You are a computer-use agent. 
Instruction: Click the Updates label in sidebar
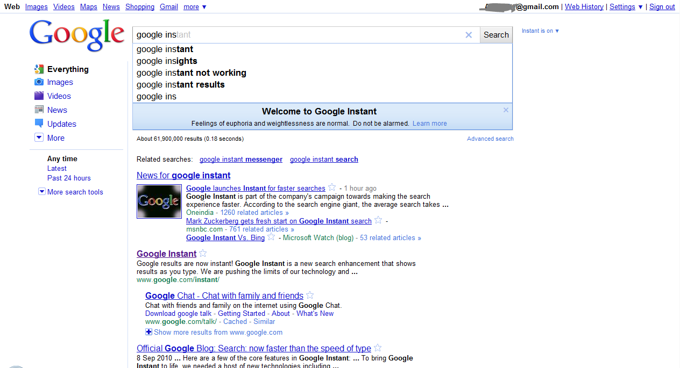(62, 124)
